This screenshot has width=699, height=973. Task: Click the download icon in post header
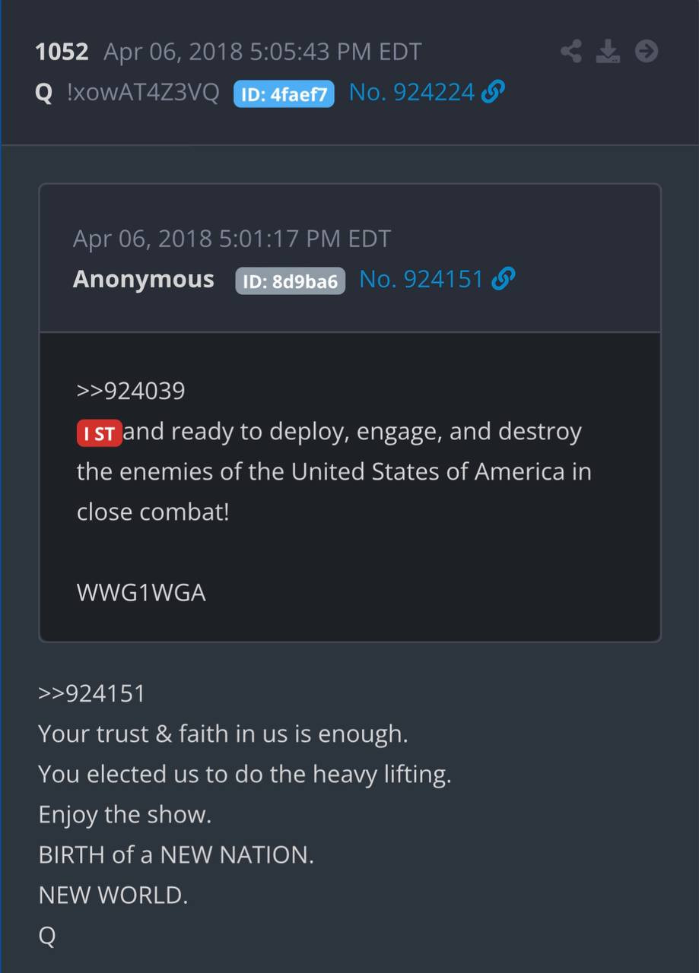point(608,52)
